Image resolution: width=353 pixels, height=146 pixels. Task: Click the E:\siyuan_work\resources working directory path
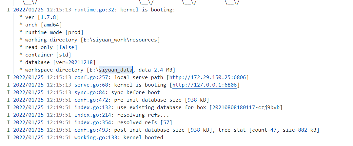(x=120, y=40)
